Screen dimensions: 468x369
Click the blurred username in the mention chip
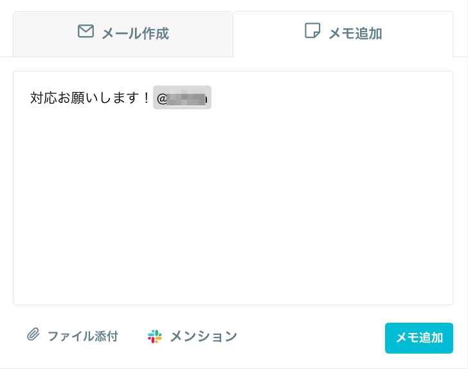click(x=188, y=98)
